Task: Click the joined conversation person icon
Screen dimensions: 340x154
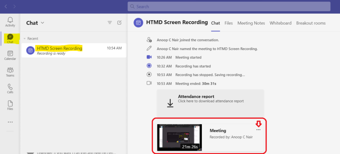Action: (x=149, y=39)
